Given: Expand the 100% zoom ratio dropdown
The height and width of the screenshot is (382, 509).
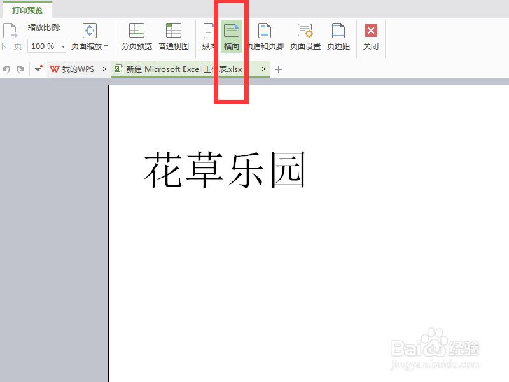Looking at the screenshot, I should (62, 46).
